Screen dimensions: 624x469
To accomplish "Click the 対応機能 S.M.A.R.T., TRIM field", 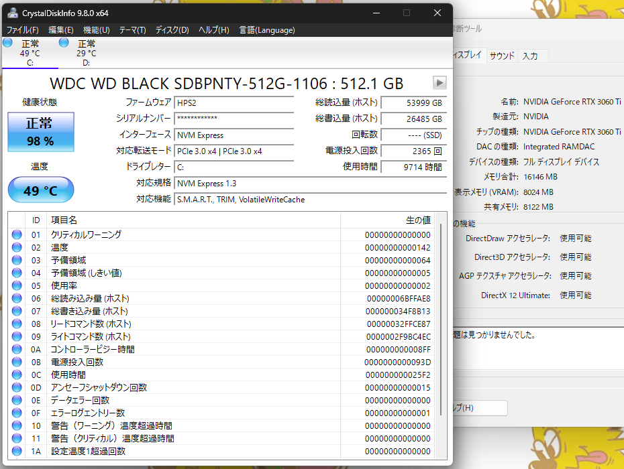I will pos(311,199).
